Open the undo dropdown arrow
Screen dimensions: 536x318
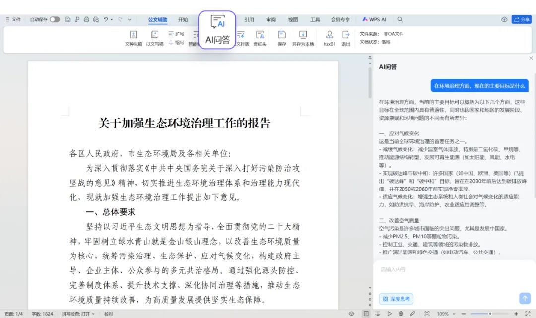tap(111, 19)
